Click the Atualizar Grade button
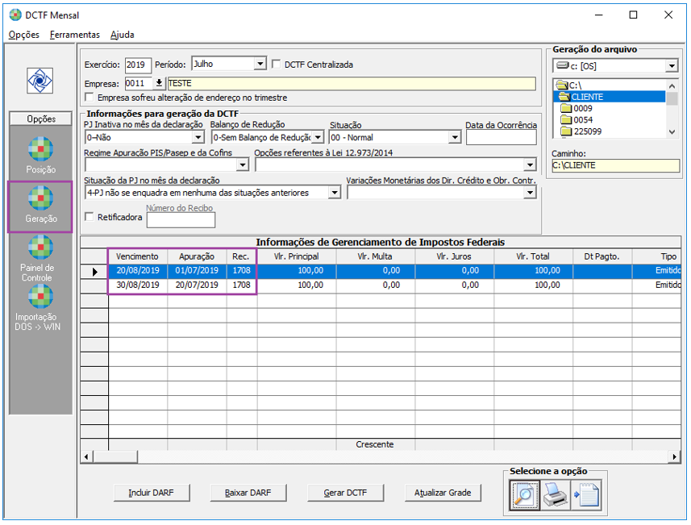The image size is (691, 525). coord(443,493)
